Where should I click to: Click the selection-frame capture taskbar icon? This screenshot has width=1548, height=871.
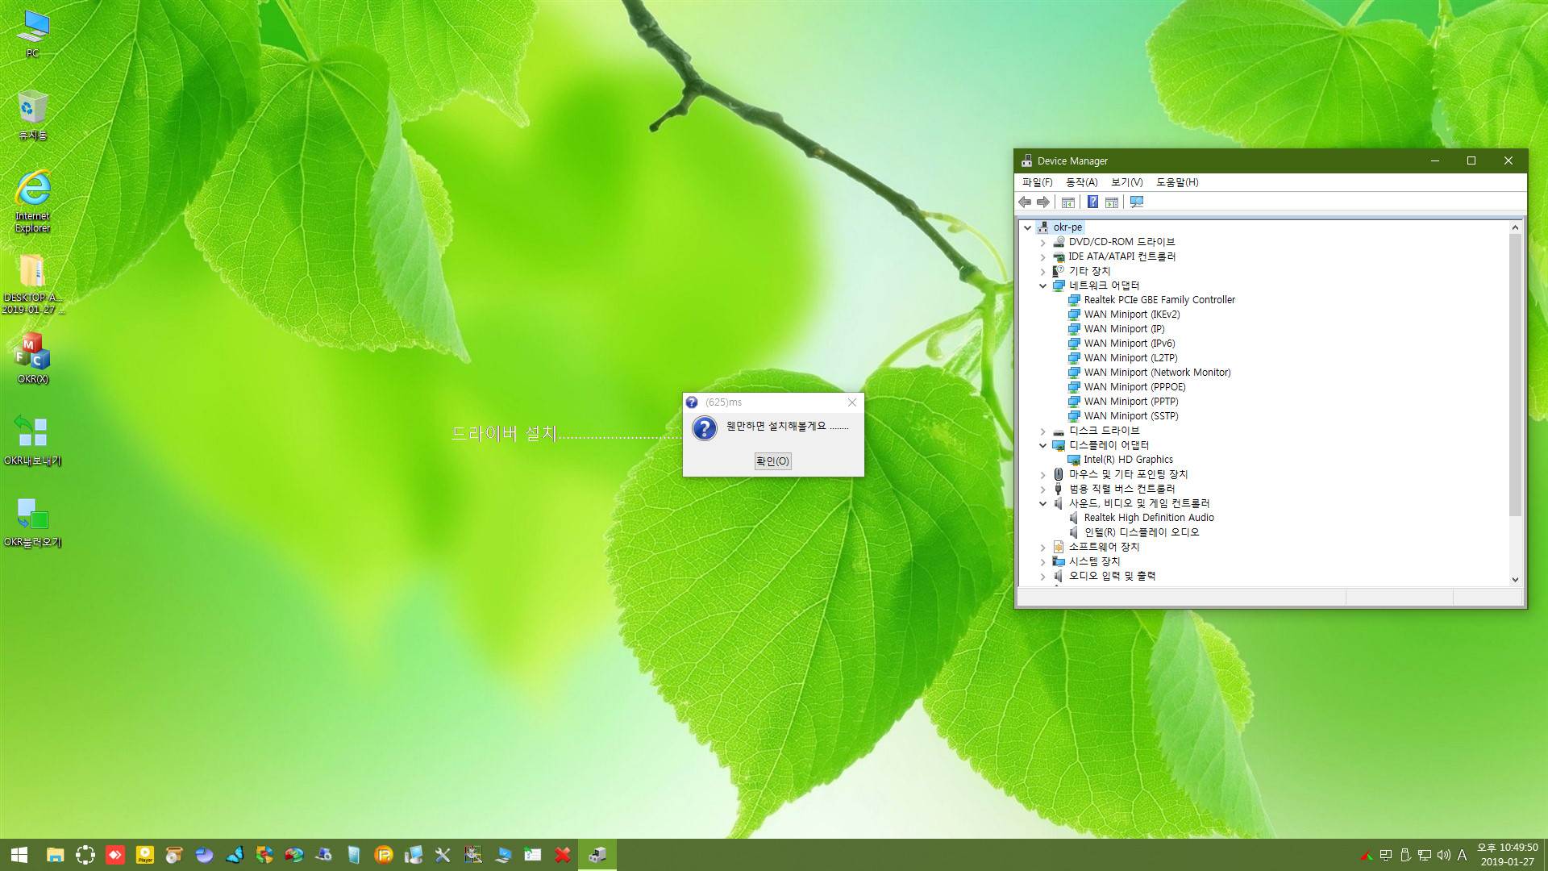point(85,855)
